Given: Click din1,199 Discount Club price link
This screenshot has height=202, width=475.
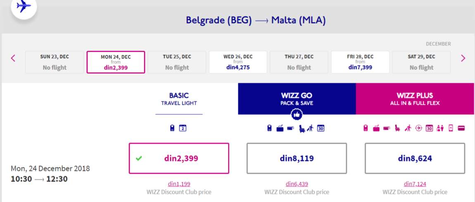Looking at the screenshot, I should (x=179, y=184).
